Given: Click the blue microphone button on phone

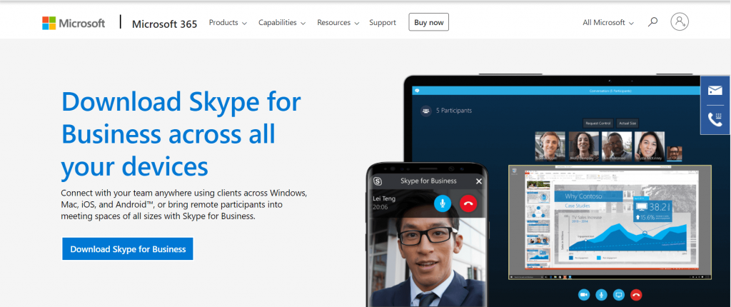Looking at the screenshot, I should click(x=443, y=203).
